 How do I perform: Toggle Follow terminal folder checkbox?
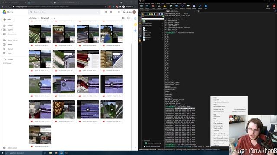coord(144,146)
